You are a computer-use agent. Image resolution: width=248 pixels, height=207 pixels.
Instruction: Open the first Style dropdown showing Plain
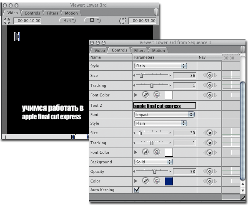click(x=160, y=66)
